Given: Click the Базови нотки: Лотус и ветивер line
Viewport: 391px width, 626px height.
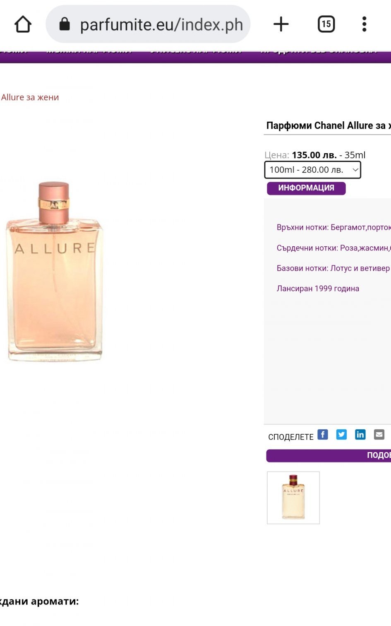Looking at the screenshot, I should pos(333,268).
